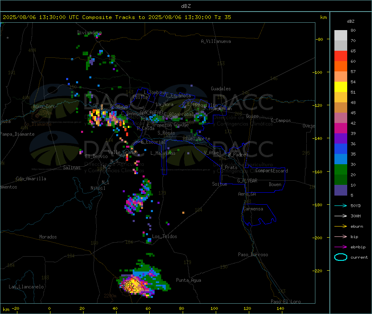Image resolution: width=372 pixels, height=314 pixels.
Task: Click the 'A_Villanueva' map label
Action: pyautogui.click(x=216, y=41)
